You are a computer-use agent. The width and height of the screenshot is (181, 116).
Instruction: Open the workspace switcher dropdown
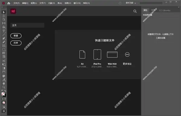(131, 3)
